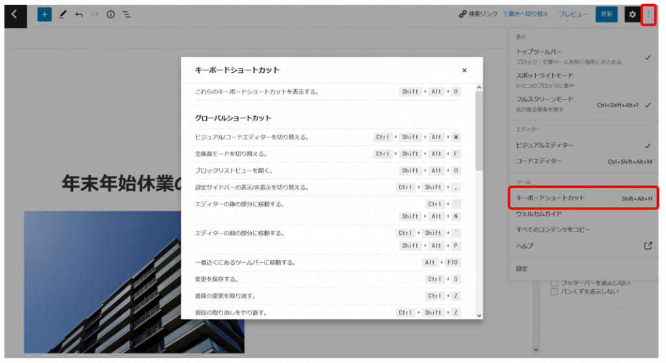The width and height of the screenshot is (666, 363).
Task: Open the document details info icon
Action: pyautogui.click(x=111, y=14)
